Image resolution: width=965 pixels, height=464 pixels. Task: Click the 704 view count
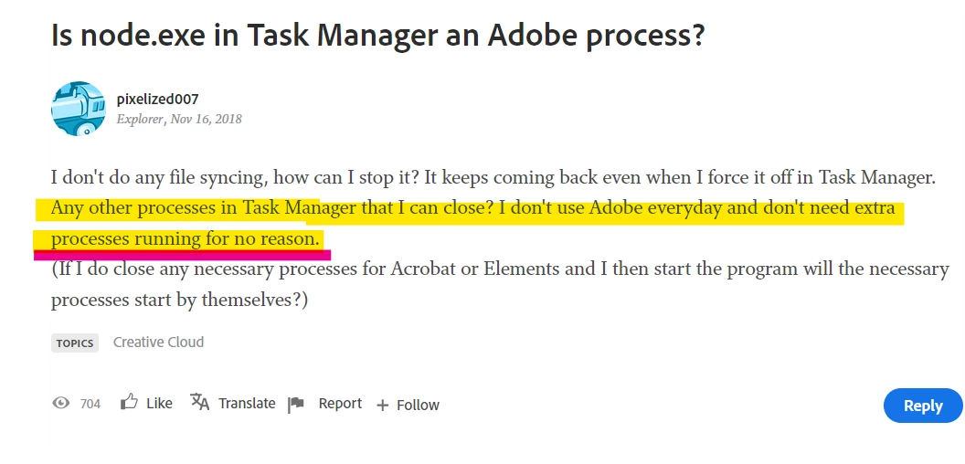click(x=90, y=404)
